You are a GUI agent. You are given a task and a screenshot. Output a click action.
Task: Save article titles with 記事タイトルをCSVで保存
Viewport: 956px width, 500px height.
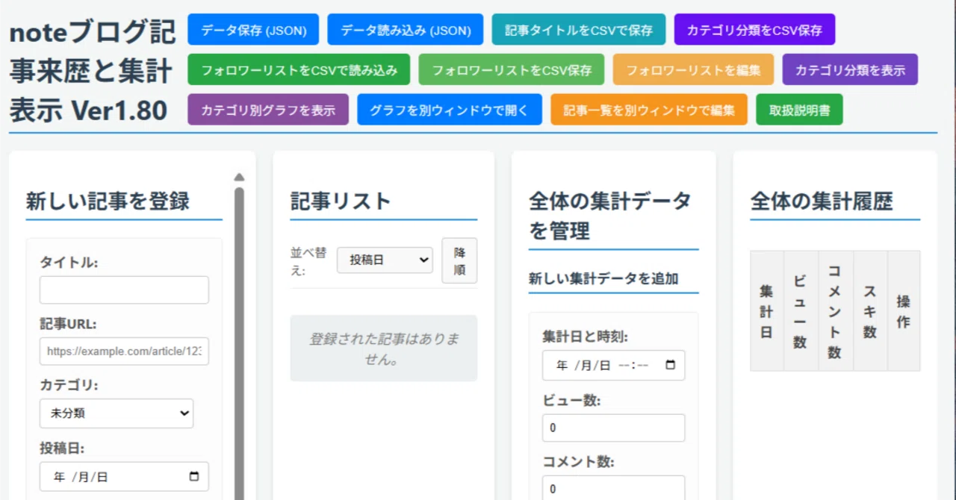click(x=579, y=30)
